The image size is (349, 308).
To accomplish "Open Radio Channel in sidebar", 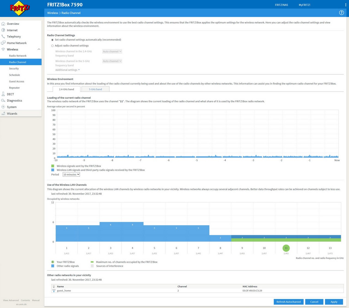I will click(21, 62).
